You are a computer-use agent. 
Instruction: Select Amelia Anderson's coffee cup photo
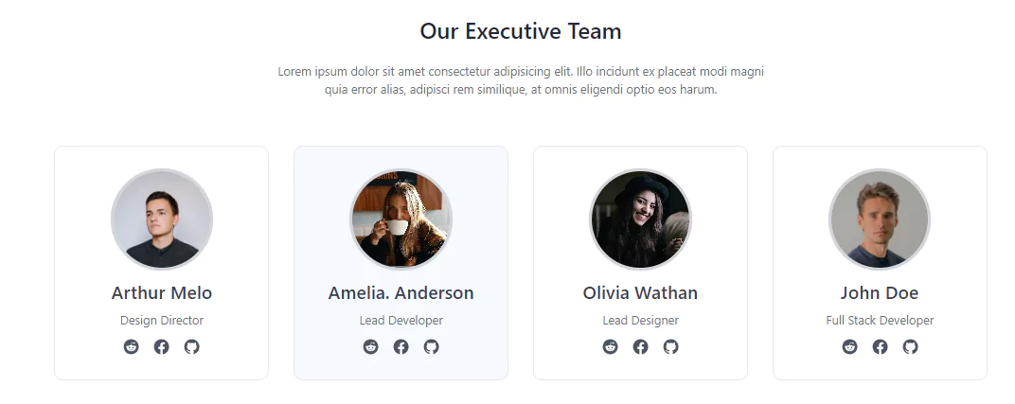click(401, 220)
